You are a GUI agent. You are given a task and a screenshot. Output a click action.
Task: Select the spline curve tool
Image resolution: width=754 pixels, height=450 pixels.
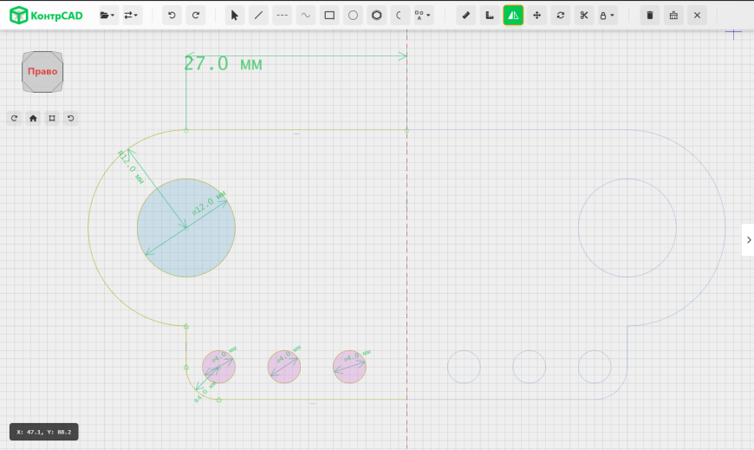coord(305,16)
